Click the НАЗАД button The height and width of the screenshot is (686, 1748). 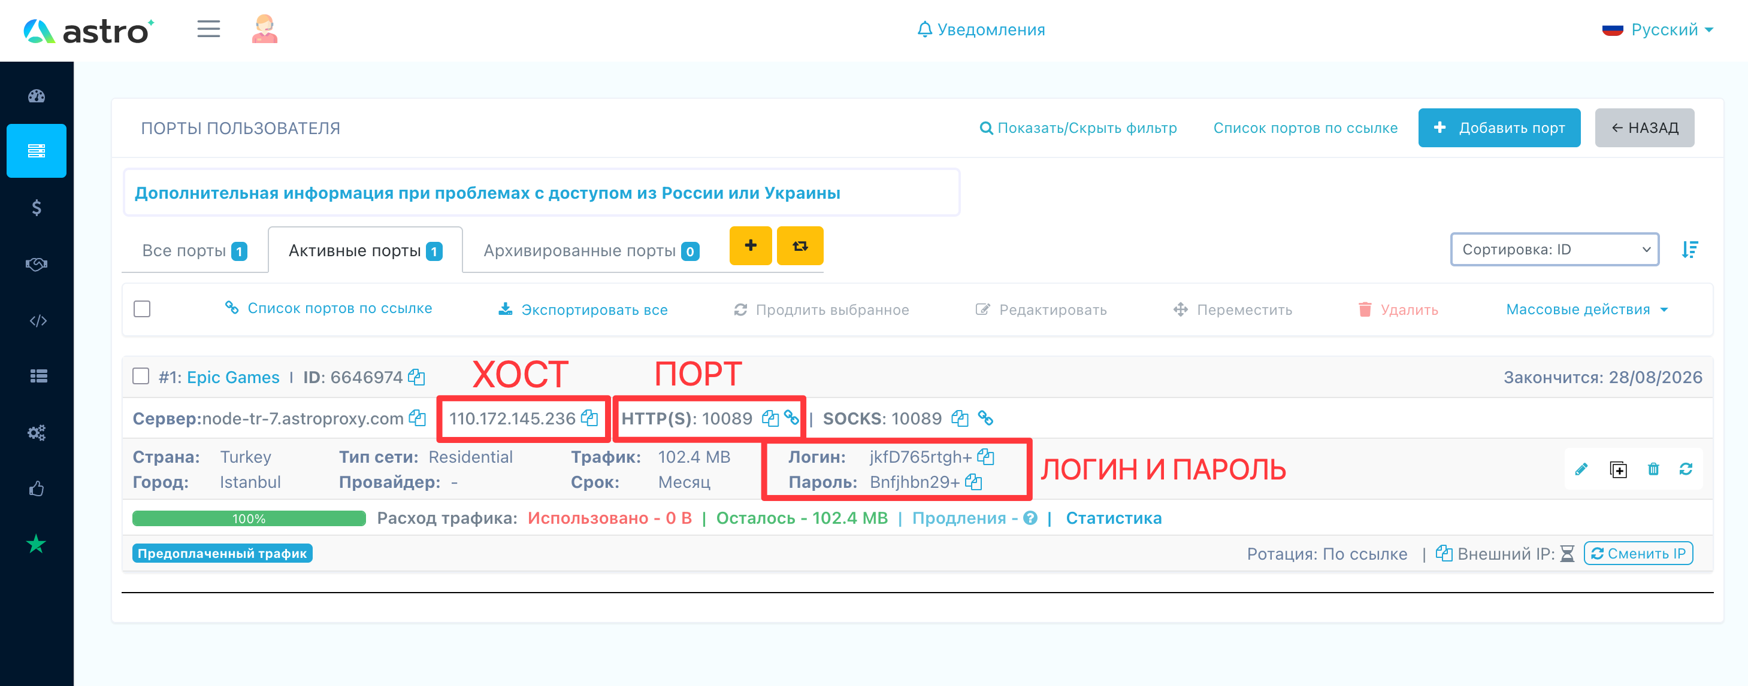tap(1644, 128)
